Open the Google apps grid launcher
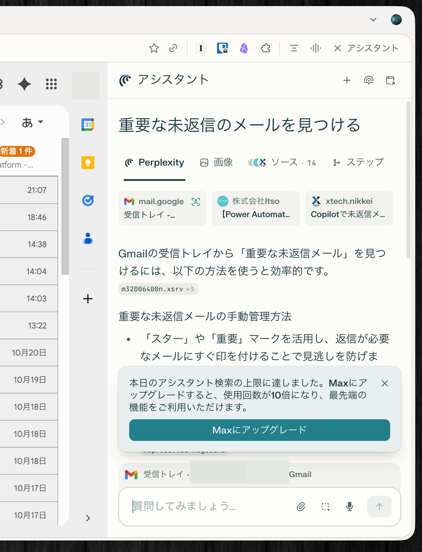 pos(51,84)
